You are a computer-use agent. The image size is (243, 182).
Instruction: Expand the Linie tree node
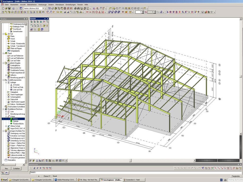(6, 111)
